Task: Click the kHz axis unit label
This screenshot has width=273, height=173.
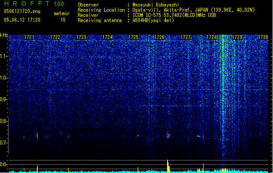Action: coord(4,35)
